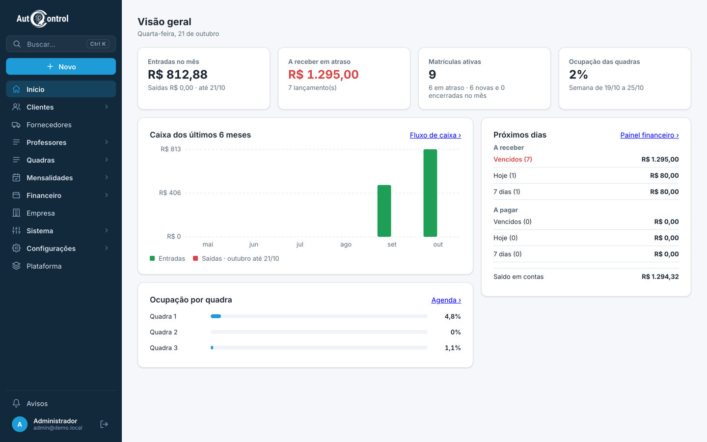
Task: Click the September bar in the chart
Action: tap(384, 211)
